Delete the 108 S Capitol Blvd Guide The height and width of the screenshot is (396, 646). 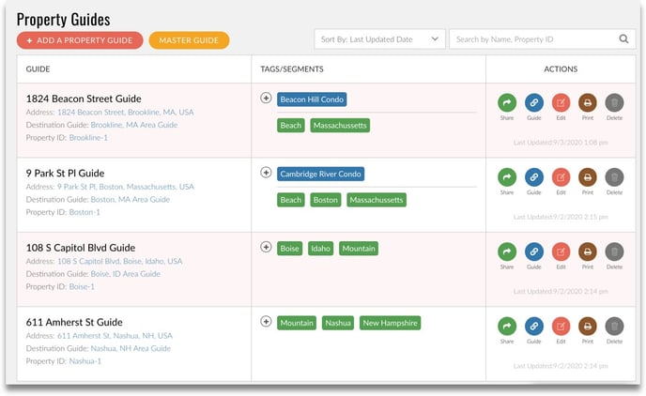pyautogui.click(x=614, y=251)
